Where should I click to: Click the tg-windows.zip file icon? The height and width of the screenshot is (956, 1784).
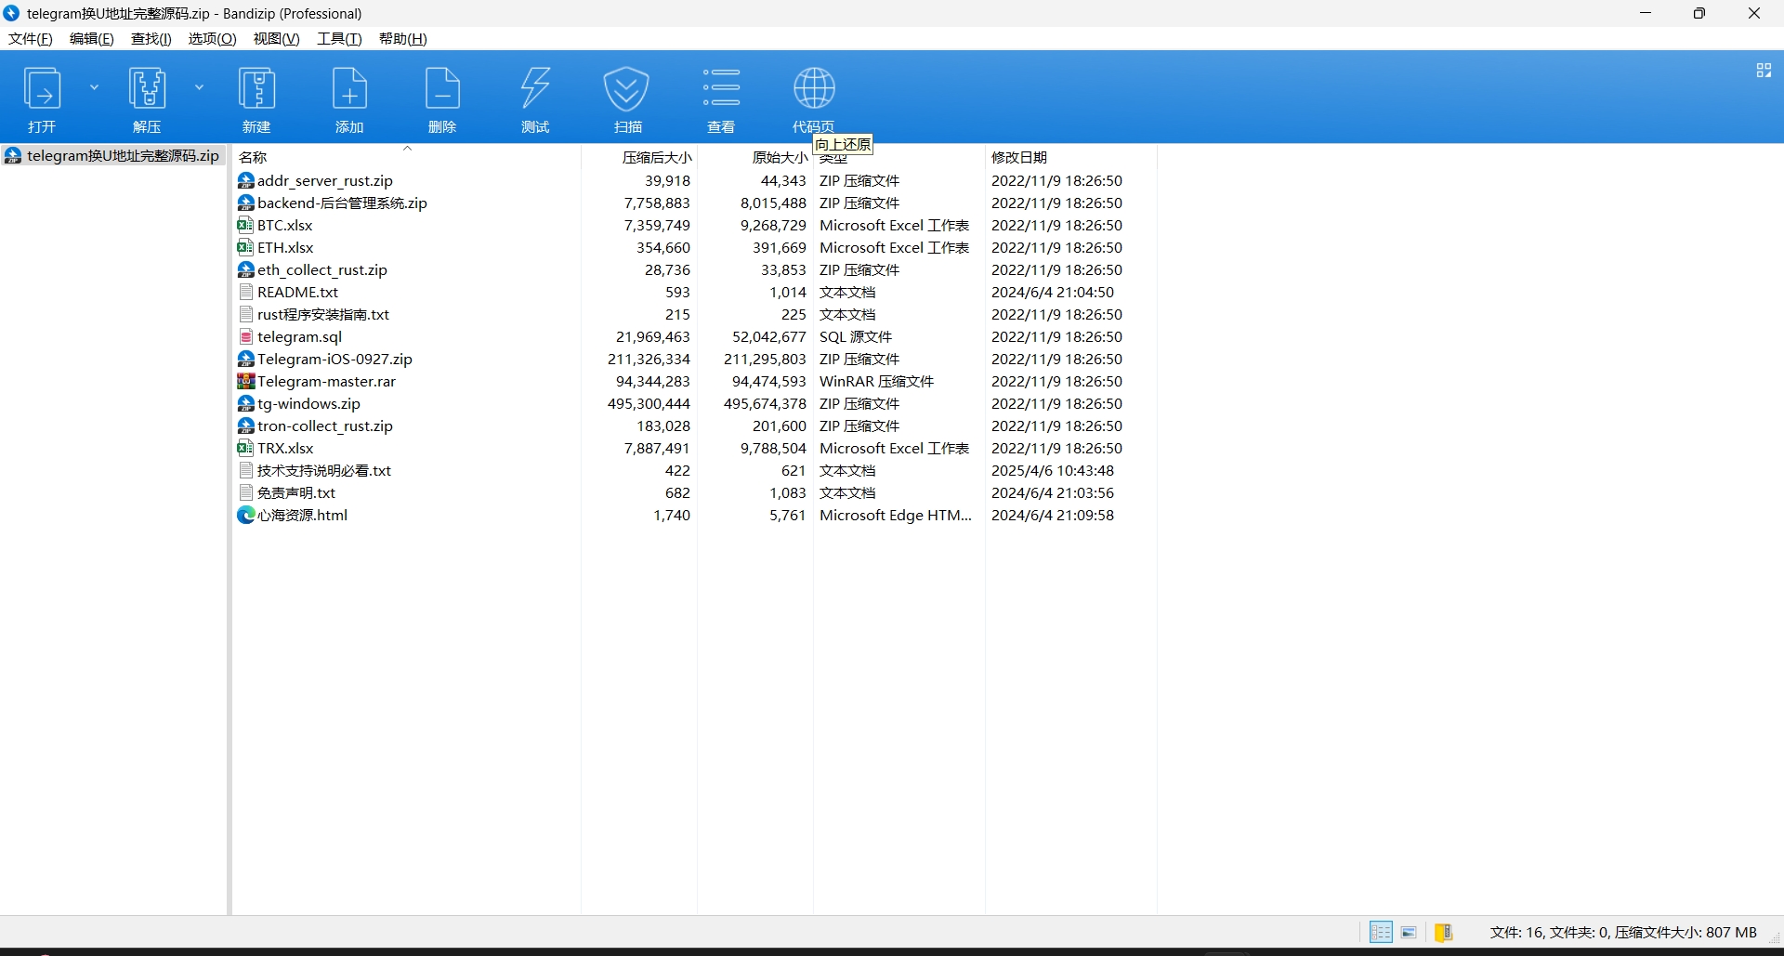point(246,403)
